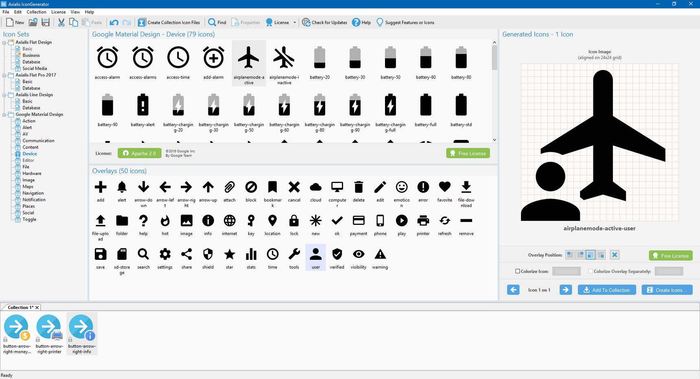The width and height of the screenshot is (700, 379).
Task: Remove overlay with the X position button
Action: [x=615, y=255]
